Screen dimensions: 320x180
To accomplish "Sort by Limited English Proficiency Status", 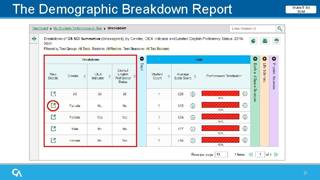I will pos(134,76).
